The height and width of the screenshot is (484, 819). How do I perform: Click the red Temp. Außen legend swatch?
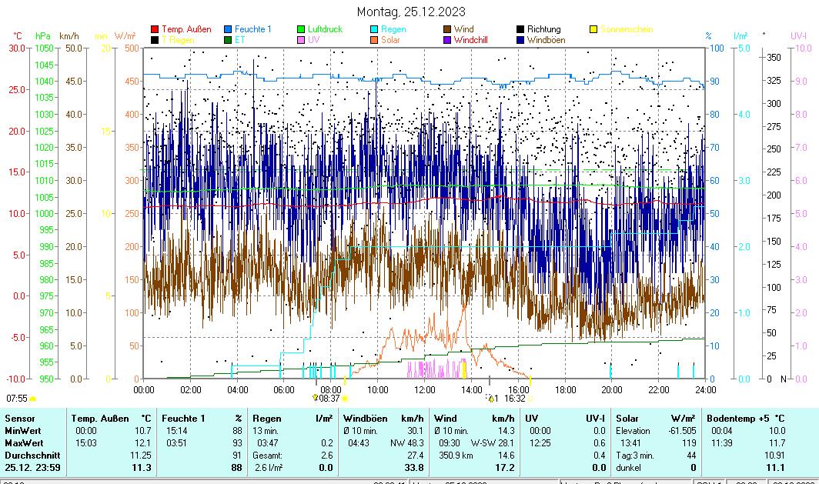point(155,29)
